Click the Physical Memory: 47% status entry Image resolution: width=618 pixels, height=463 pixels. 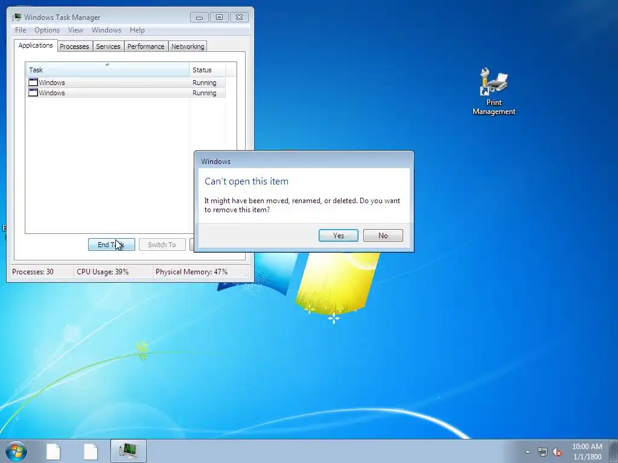pos(191,272)
